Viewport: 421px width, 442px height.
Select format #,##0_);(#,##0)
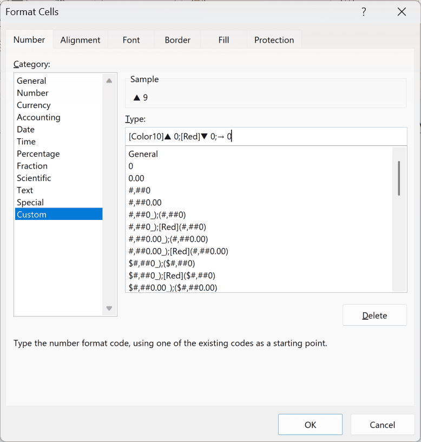pos(259,215)
